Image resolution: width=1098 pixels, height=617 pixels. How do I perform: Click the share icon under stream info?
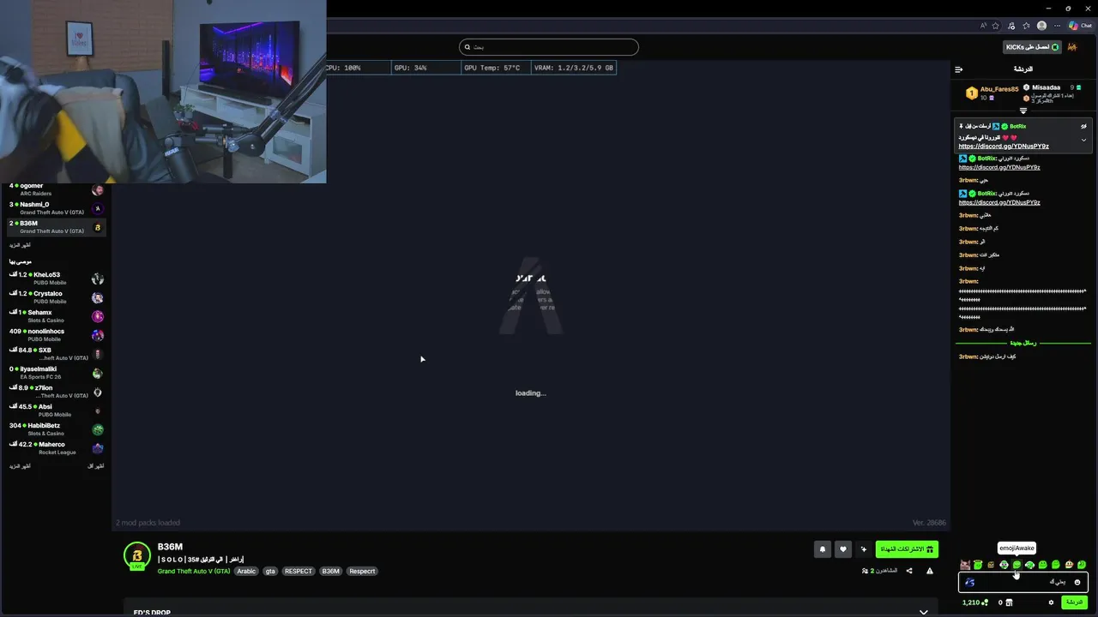tap(909, 571)
